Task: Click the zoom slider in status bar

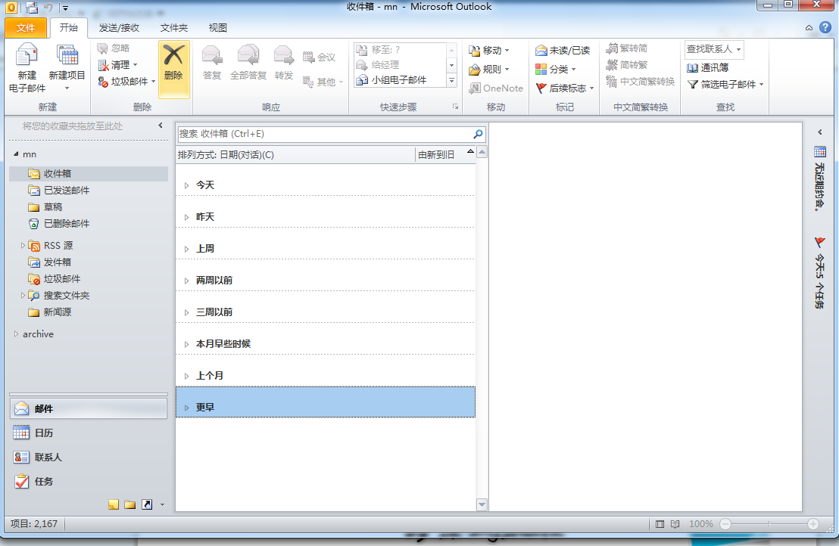Action: point(769,524)
